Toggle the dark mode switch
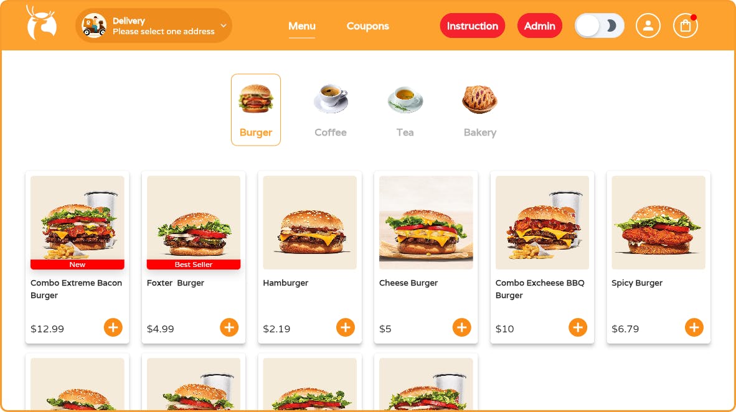This screenshot has height=412, width=736. click(600, 26)
